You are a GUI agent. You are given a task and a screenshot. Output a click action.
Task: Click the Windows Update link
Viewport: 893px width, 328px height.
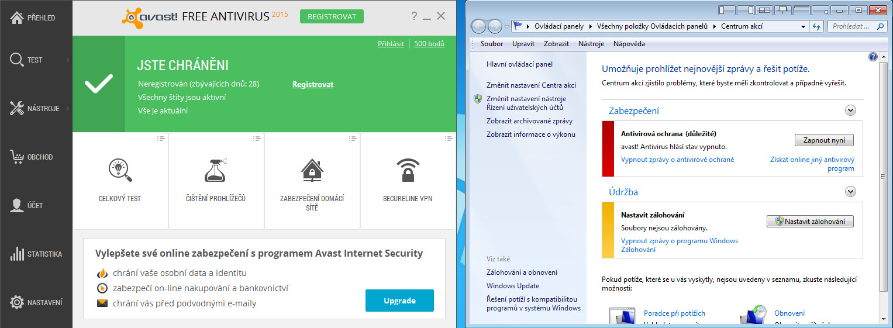[x=513, y=286]
